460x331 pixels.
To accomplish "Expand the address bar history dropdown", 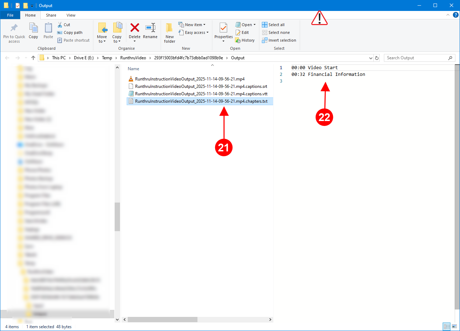I will pos(370,58).
